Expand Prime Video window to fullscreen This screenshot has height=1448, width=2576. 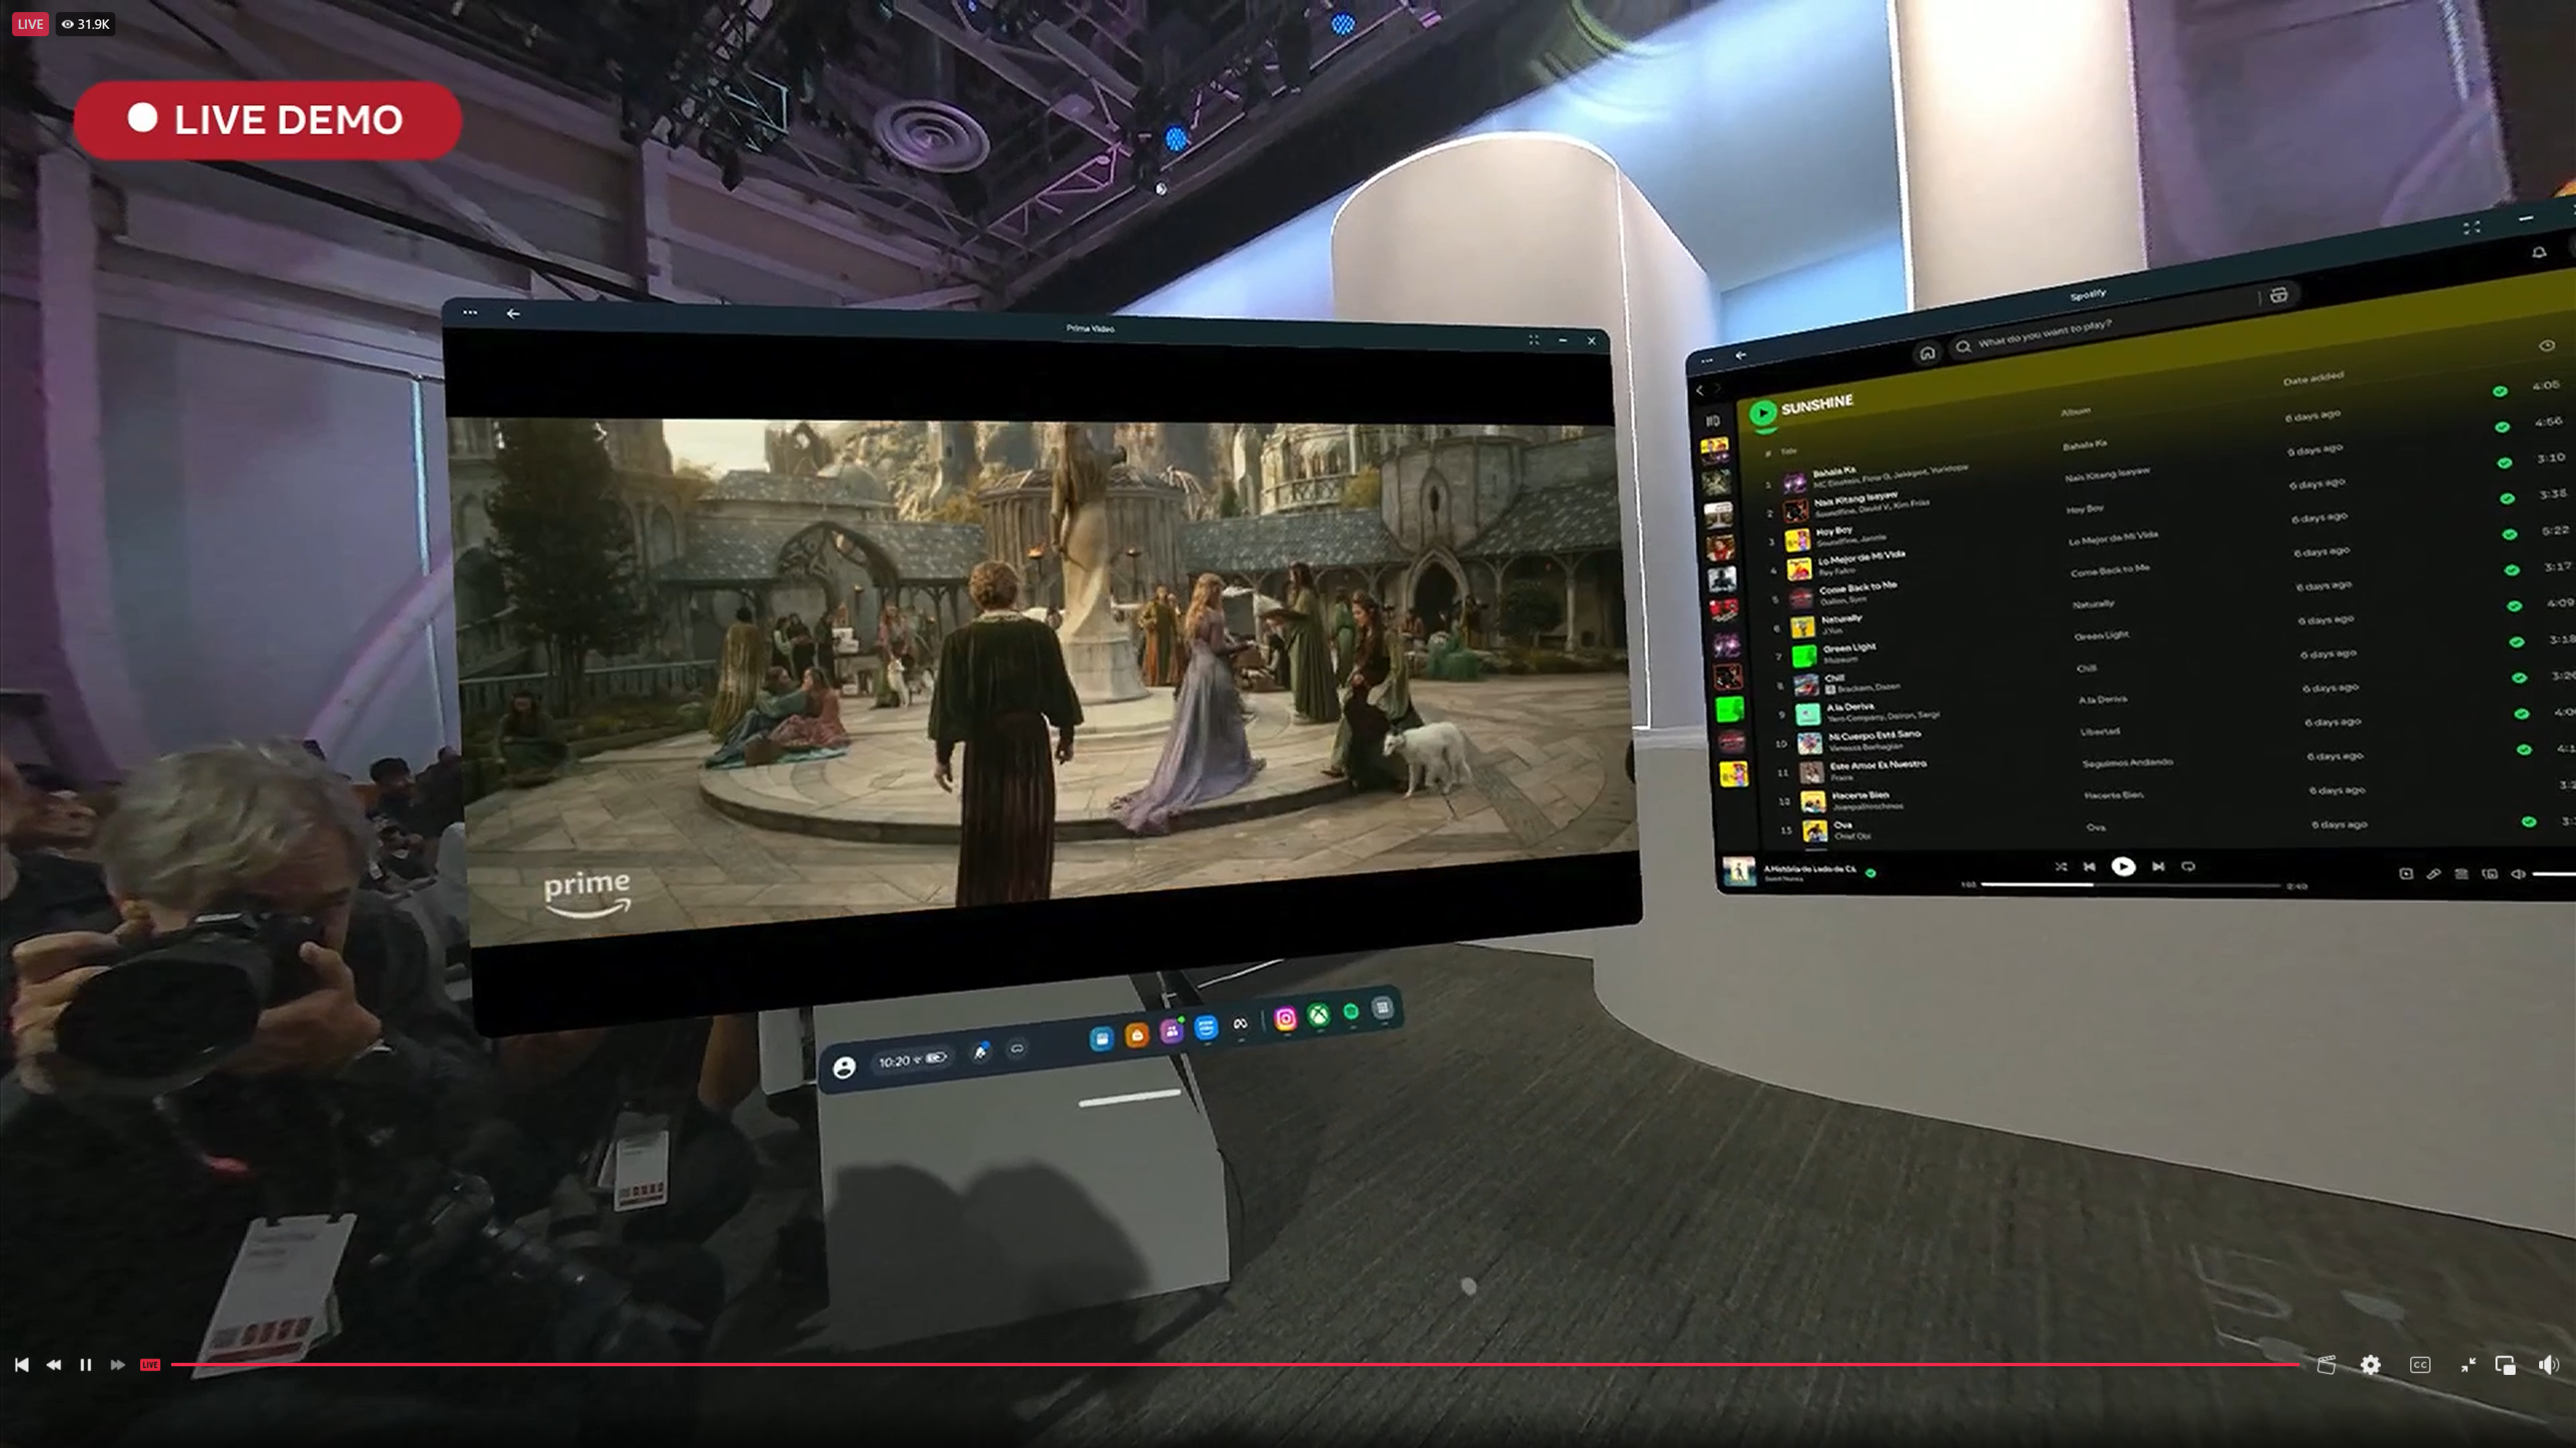tap(1534, 340)
